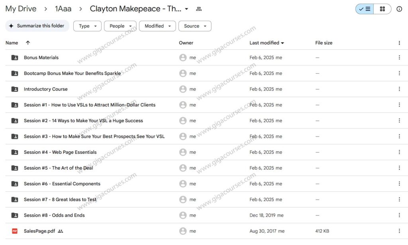Open more options for Session #8 folder

[399, 215]
